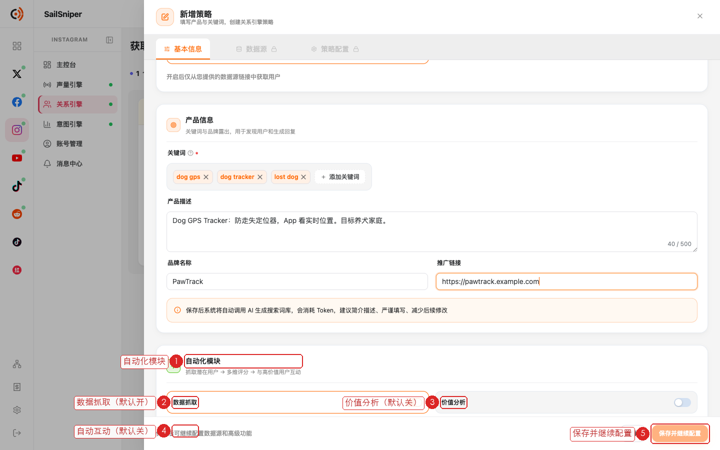This screenshot has width=720, height=450.
Task: Go to 主控台 in sidebar
Action: click(x=78, y=65)
